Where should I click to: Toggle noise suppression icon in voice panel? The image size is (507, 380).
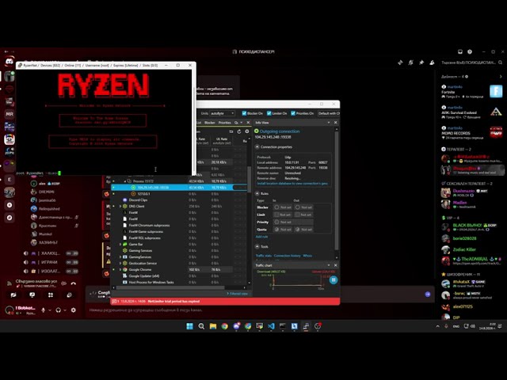(63, 283)
